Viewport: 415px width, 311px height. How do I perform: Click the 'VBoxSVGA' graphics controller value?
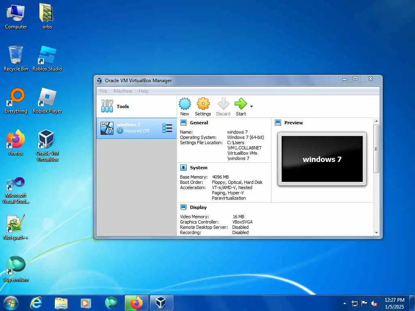[242, 222]
